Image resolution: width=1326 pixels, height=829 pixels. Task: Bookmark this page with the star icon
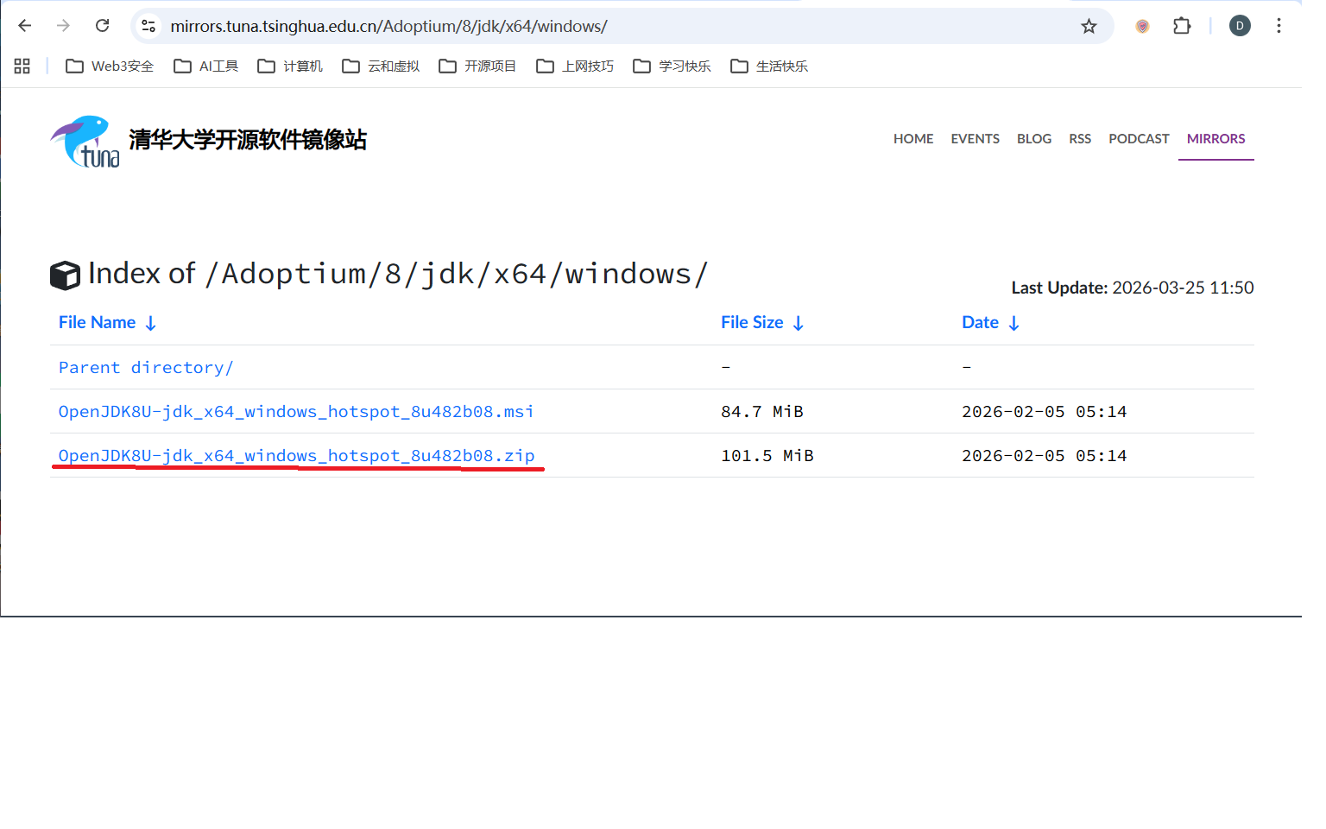(1089, 26)
